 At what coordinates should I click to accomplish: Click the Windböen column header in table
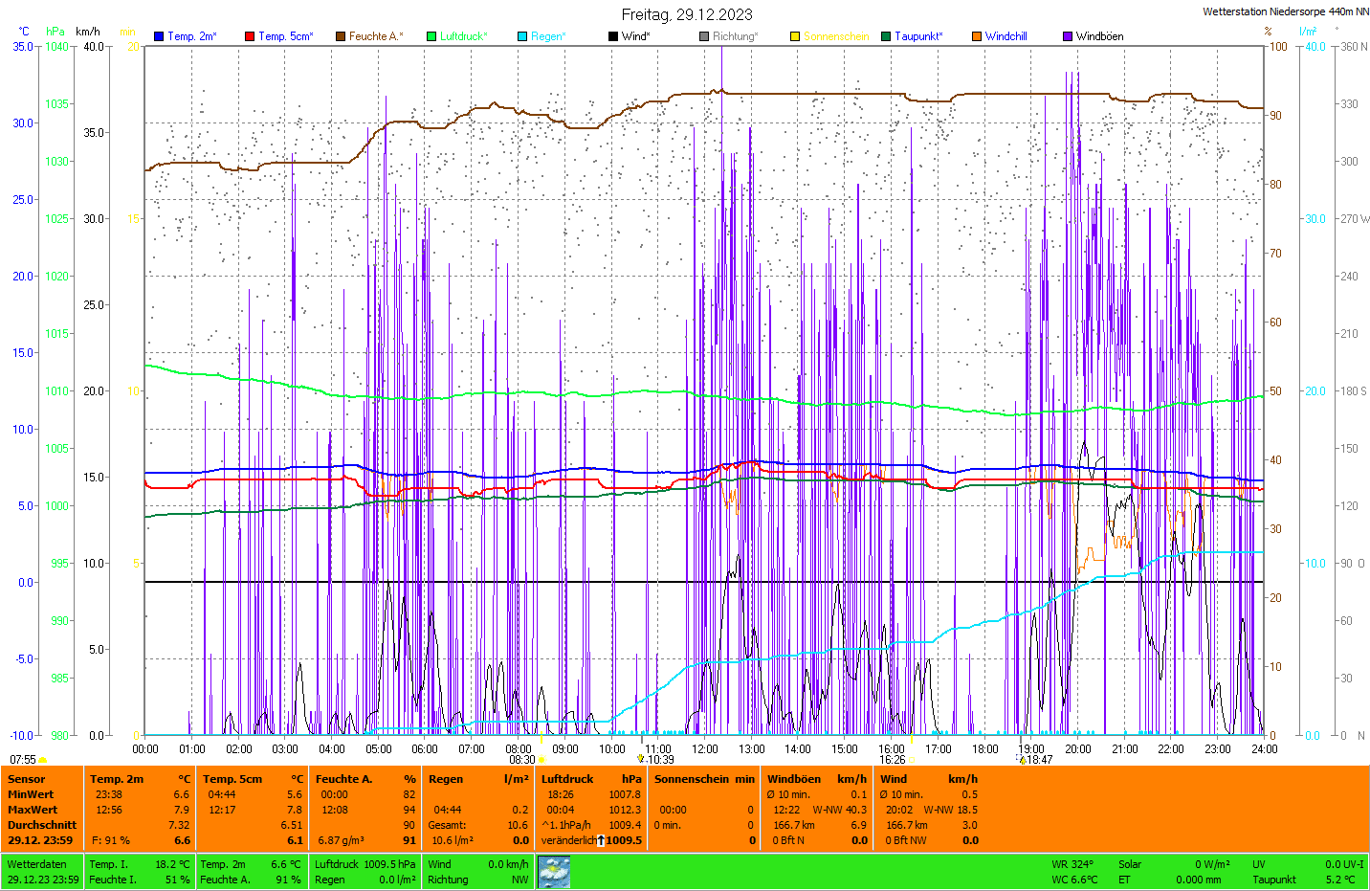tap(793, 779)
